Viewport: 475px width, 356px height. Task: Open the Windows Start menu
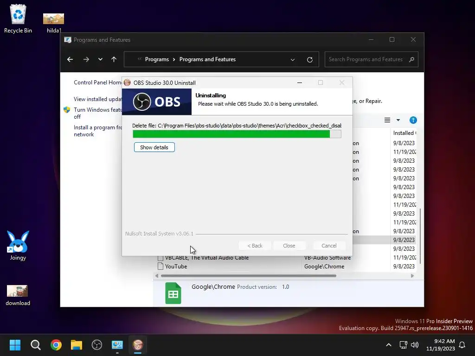15,345
